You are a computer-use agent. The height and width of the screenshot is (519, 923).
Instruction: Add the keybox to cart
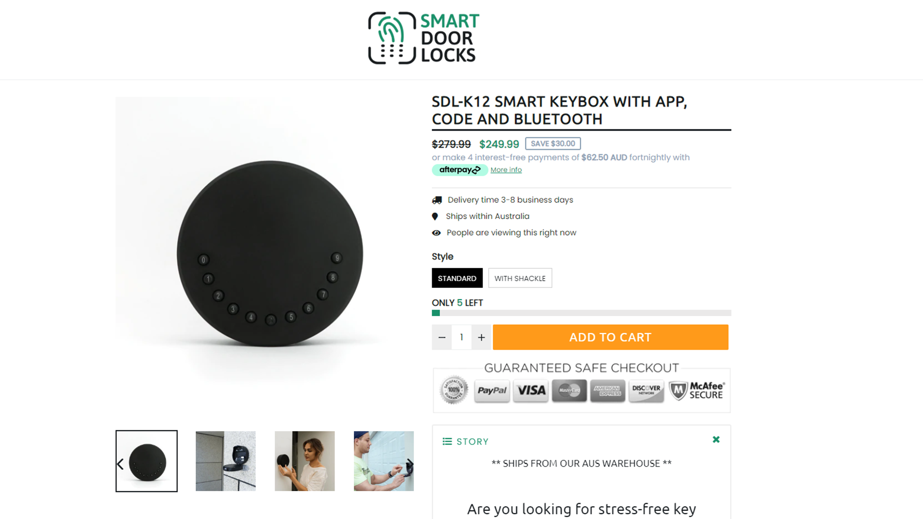[x=611, y=337]
